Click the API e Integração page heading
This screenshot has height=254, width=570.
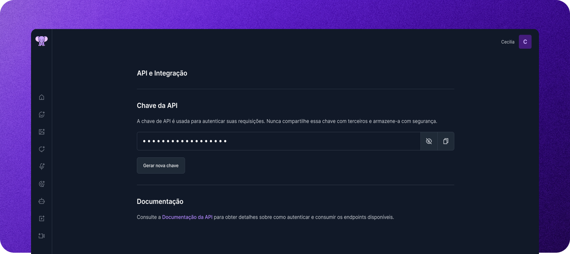(162, 73)
